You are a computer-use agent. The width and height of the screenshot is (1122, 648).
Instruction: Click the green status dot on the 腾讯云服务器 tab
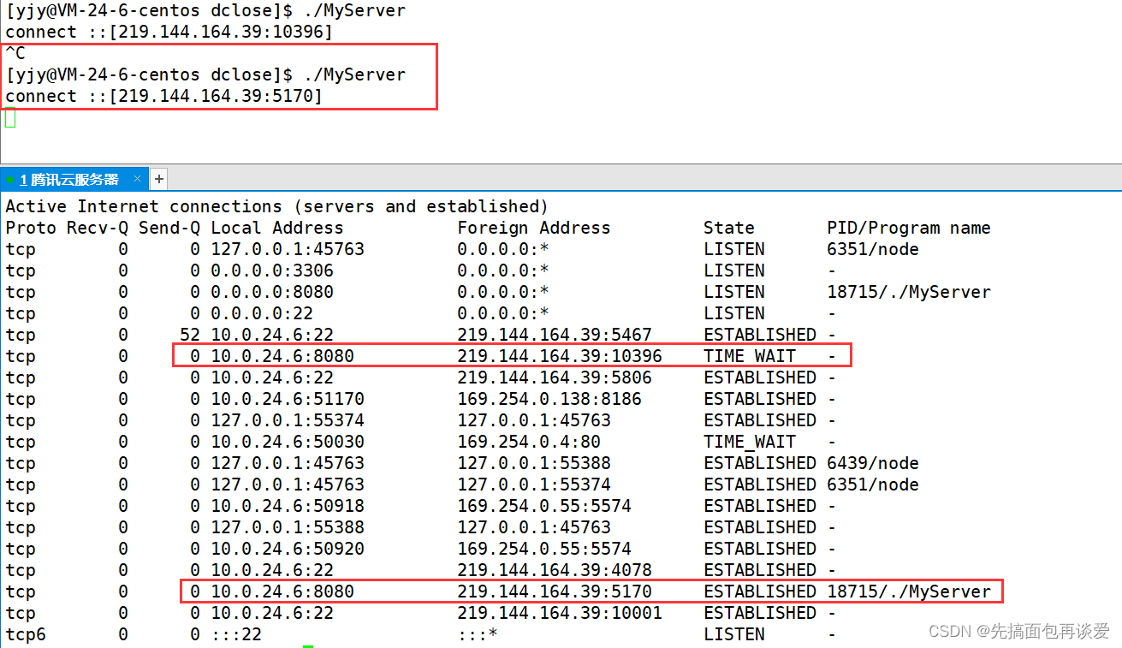(10, 180)
